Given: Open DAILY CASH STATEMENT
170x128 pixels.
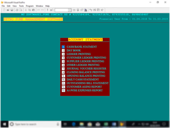Looking at the screenshot, I should (83, 80).
